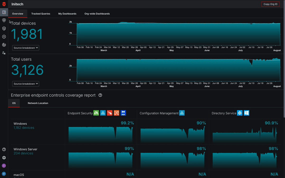Open the plug connector sidebar icon
Viewport: 285px width, 178px height.
click(4, 53)
